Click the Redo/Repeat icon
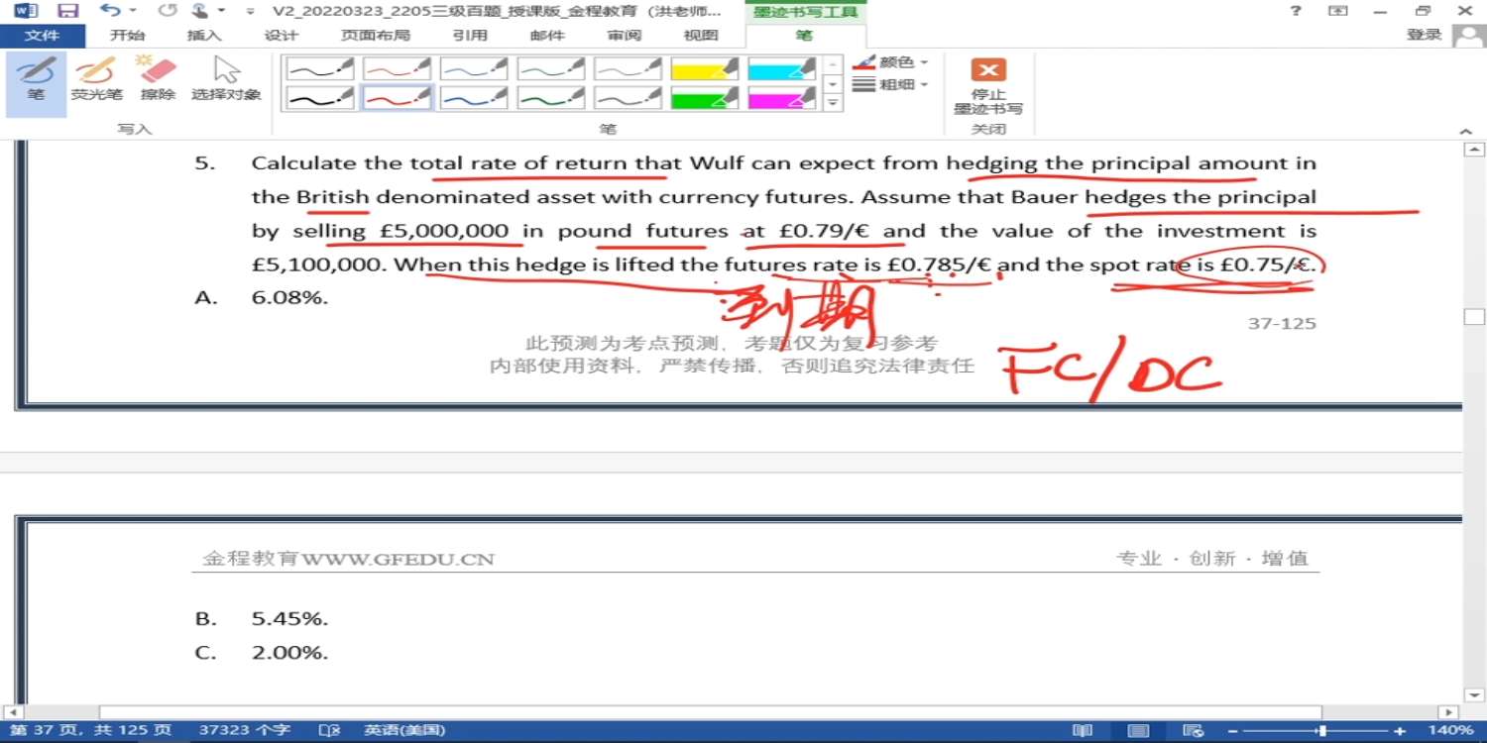The image size is (1487, 743). (167, 11)
